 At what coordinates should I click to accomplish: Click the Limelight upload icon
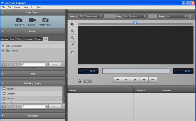click(4, 94)
